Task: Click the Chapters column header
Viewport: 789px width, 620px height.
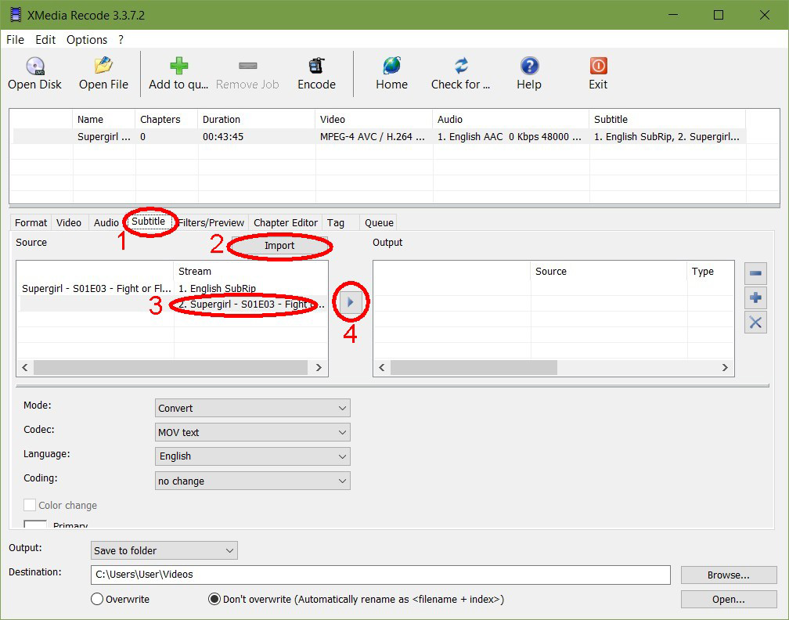Action: pyautogui.click(x=167, y=119)
